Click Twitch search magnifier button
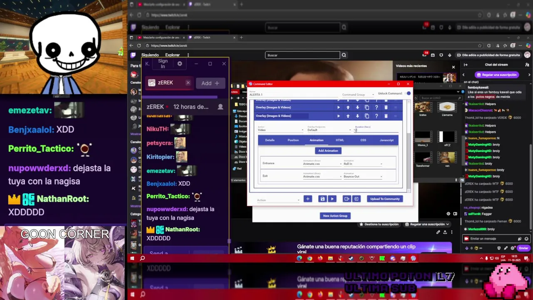The width and height of the screenshot is (533, 300). coord(344,55)
